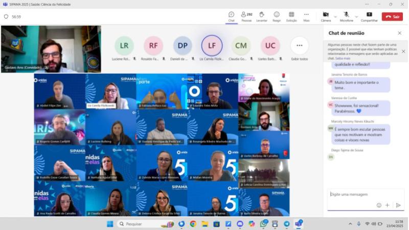This screenshot has width=409, height=230.
Task: Open the Windows Start menu
Action: pos(110,224)
